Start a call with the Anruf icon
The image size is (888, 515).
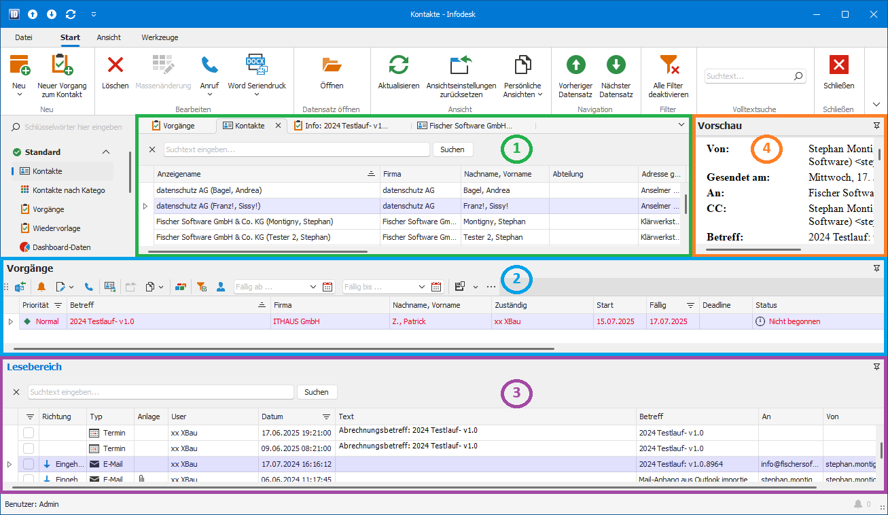209,65
